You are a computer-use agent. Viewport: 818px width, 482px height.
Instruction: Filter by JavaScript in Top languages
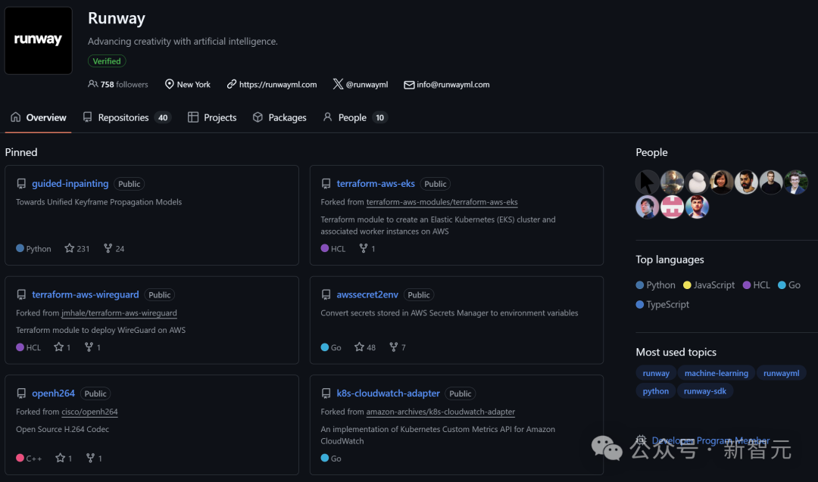(x=709, y=285)
